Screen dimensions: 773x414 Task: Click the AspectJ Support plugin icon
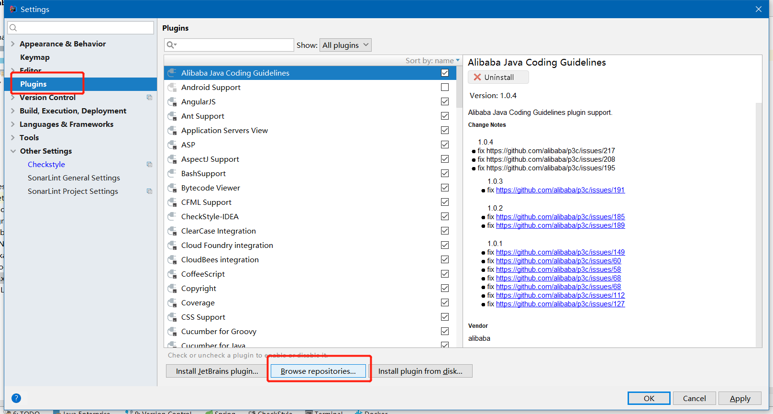pyautogui.click(x=172, y=159)
